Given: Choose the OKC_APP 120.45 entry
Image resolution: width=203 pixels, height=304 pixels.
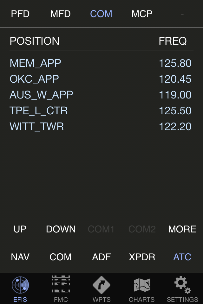Looking at the screenshot, I should click(101, 79).
